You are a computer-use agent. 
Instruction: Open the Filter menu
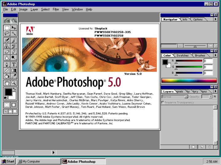tap(56, 9)
